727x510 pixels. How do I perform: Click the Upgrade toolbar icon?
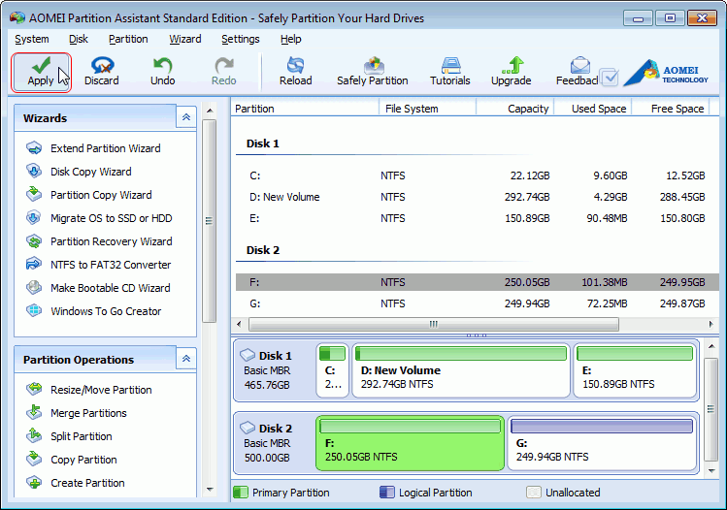coord(511,72)
